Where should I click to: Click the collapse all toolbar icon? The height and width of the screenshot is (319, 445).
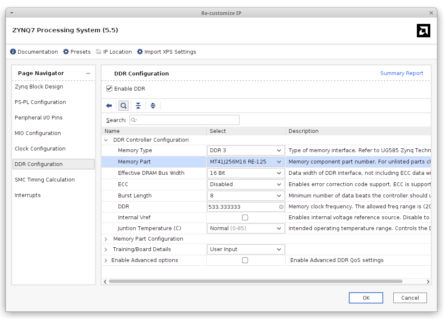[138, 106]
